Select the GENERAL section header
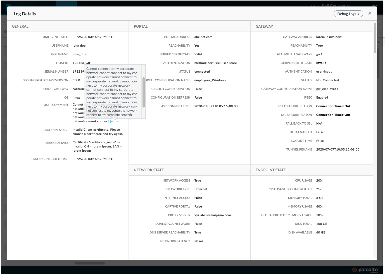Screen dimensions: 385x274 20,27
